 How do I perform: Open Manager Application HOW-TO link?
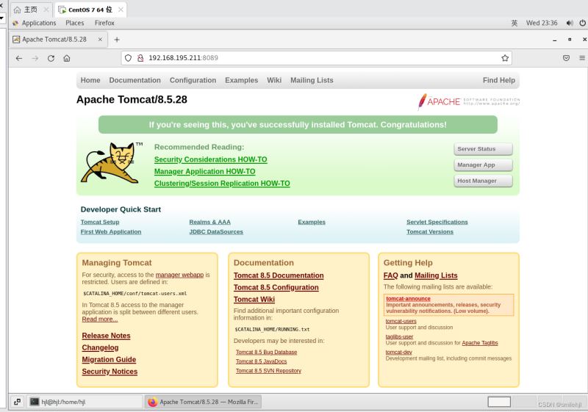click(205, 172)
